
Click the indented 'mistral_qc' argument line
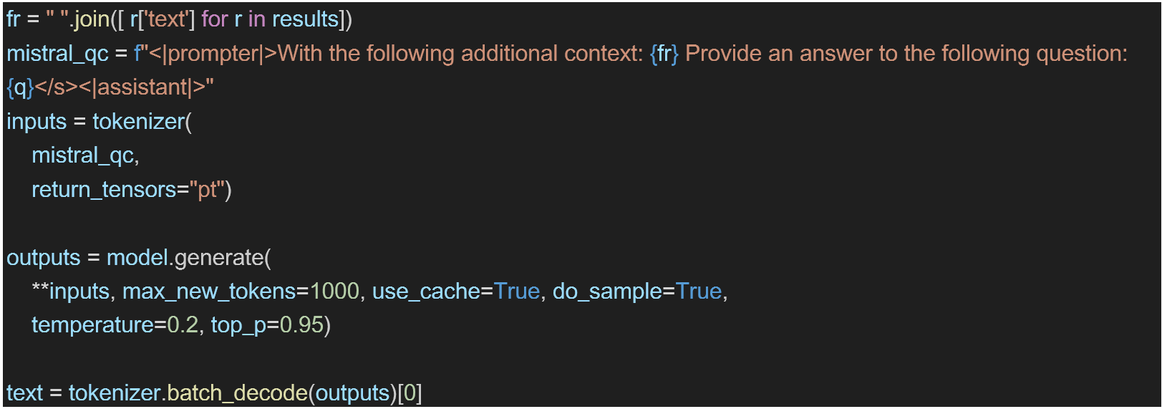click(x=82, y=155)
